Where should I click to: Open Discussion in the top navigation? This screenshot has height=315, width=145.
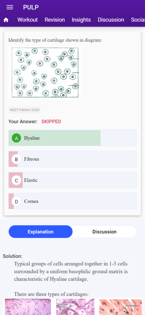pyautogui.click(x=111, y=20)
